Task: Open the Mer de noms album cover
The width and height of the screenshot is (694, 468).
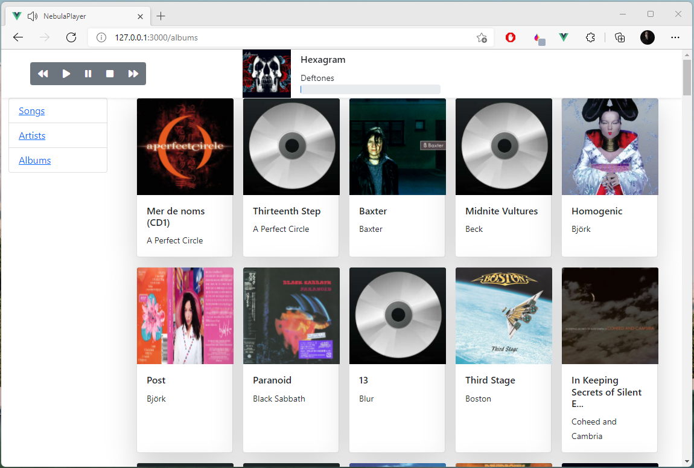Action: [185, 147]
